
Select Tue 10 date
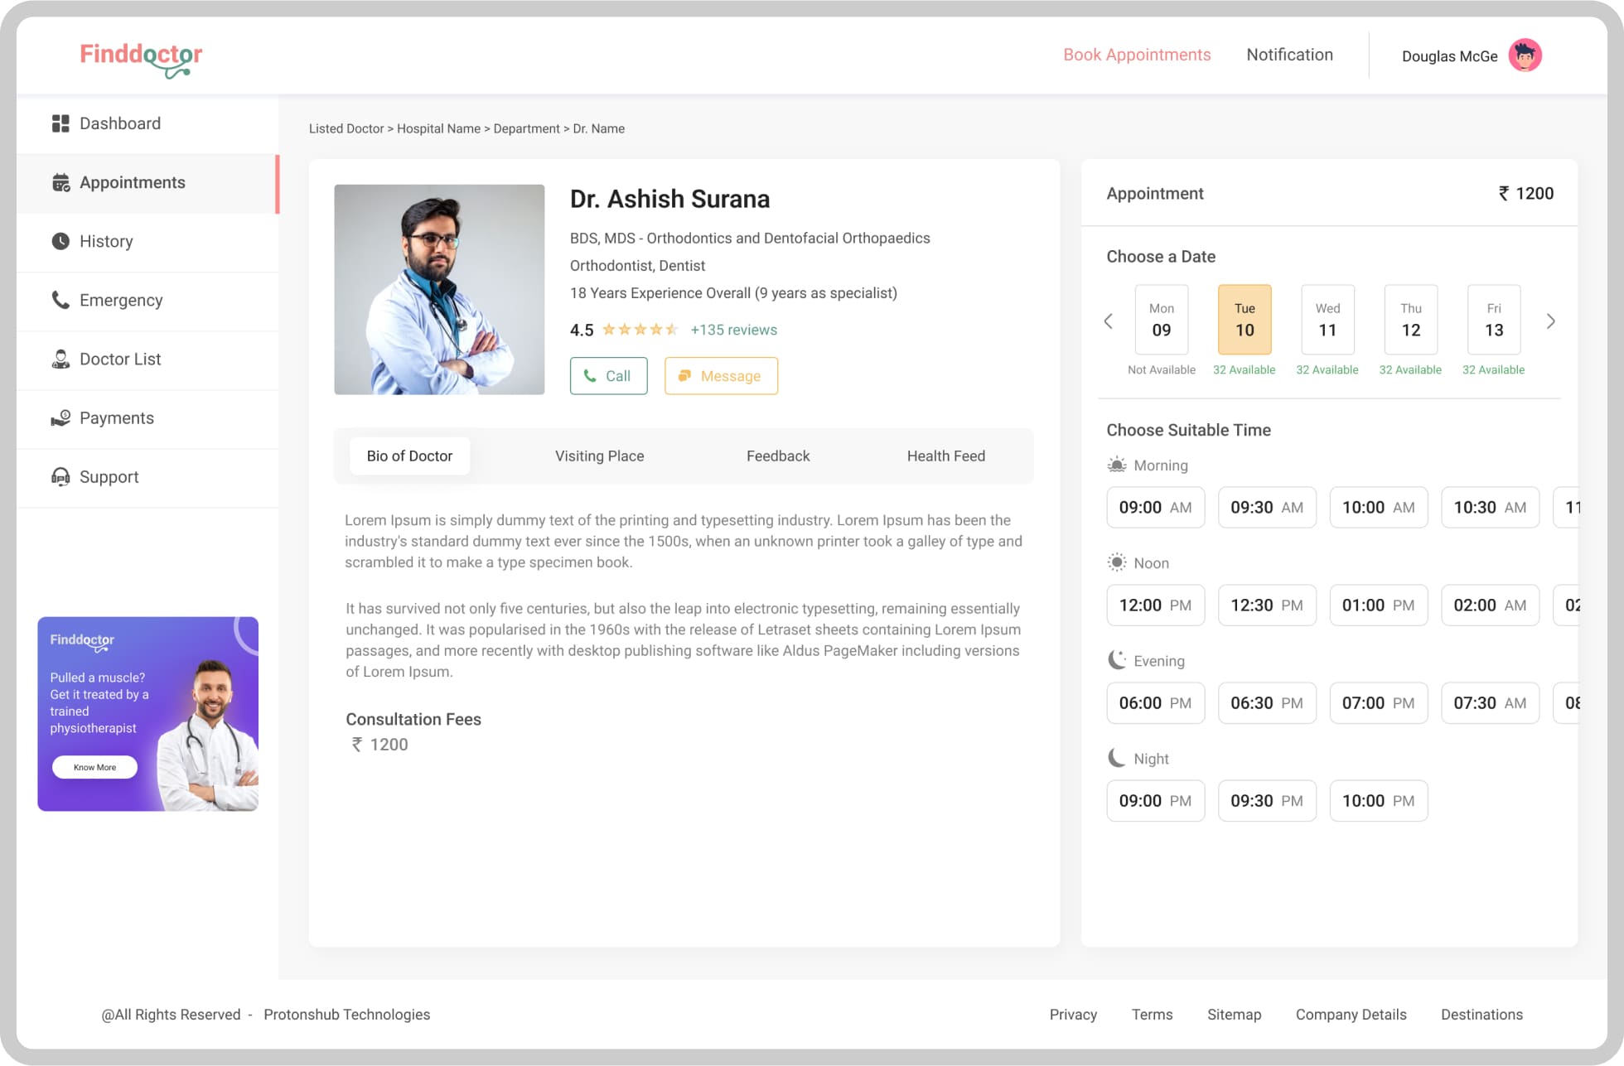(1245, 320)
